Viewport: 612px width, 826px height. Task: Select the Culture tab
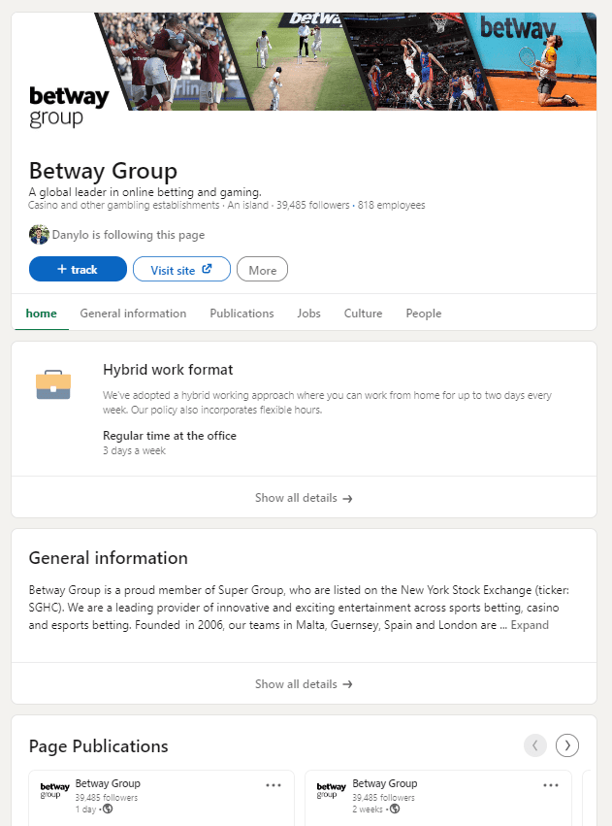click(x=363, y=314)
